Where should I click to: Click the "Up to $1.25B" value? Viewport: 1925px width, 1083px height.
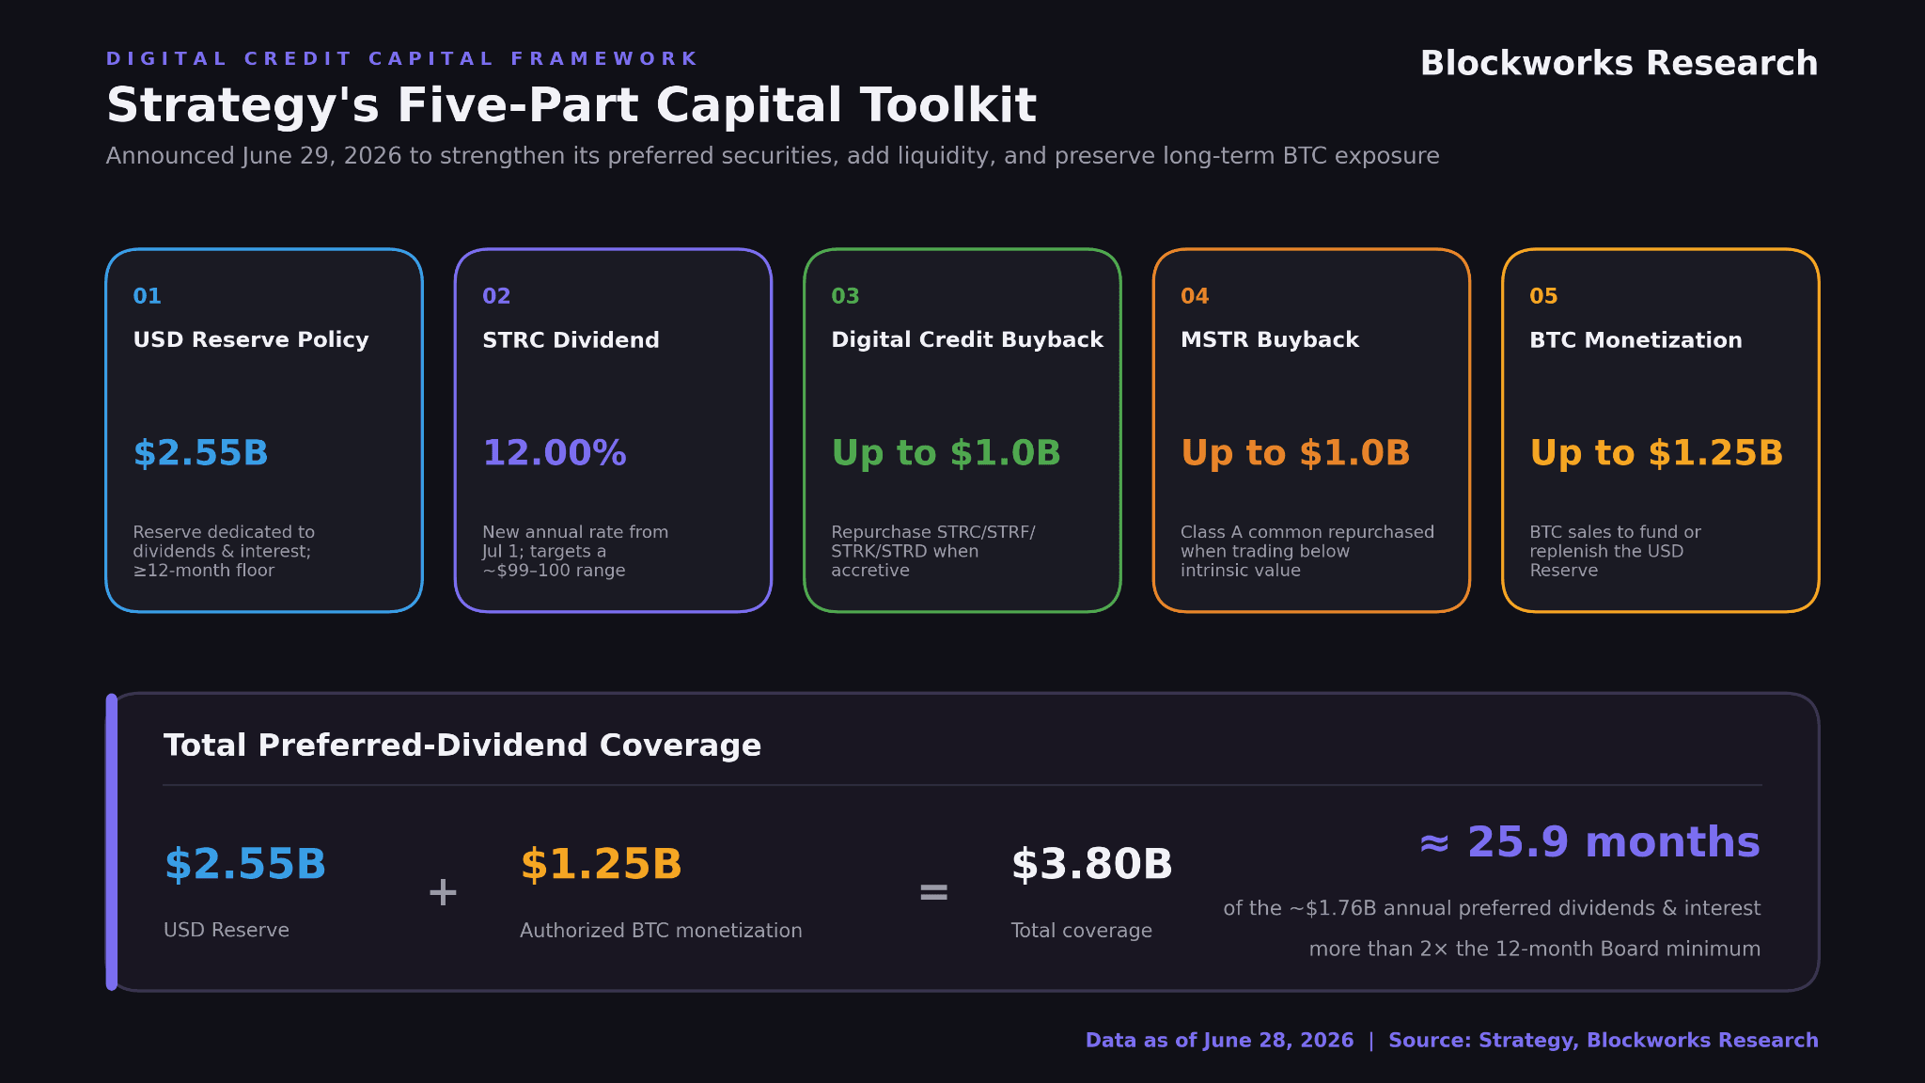(x=1656, y=453)
